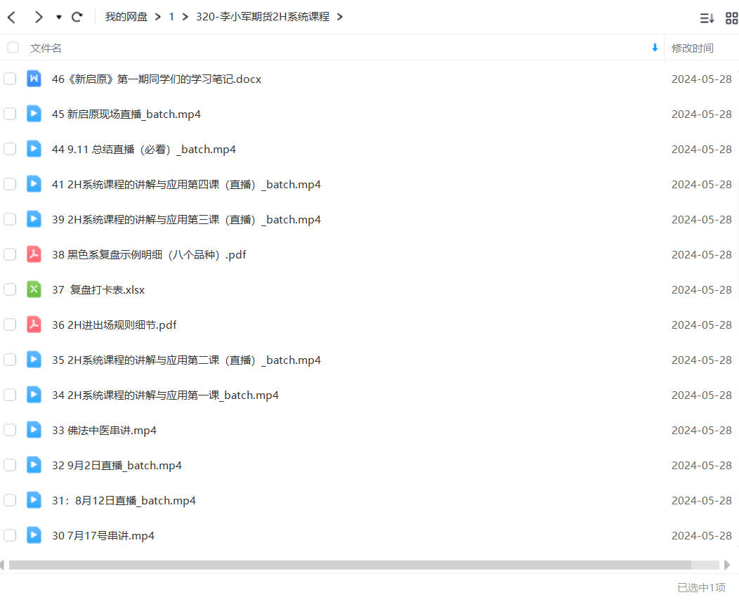Go back with the left arrow
Screen dimensions: 739x602
click(12, 18)
